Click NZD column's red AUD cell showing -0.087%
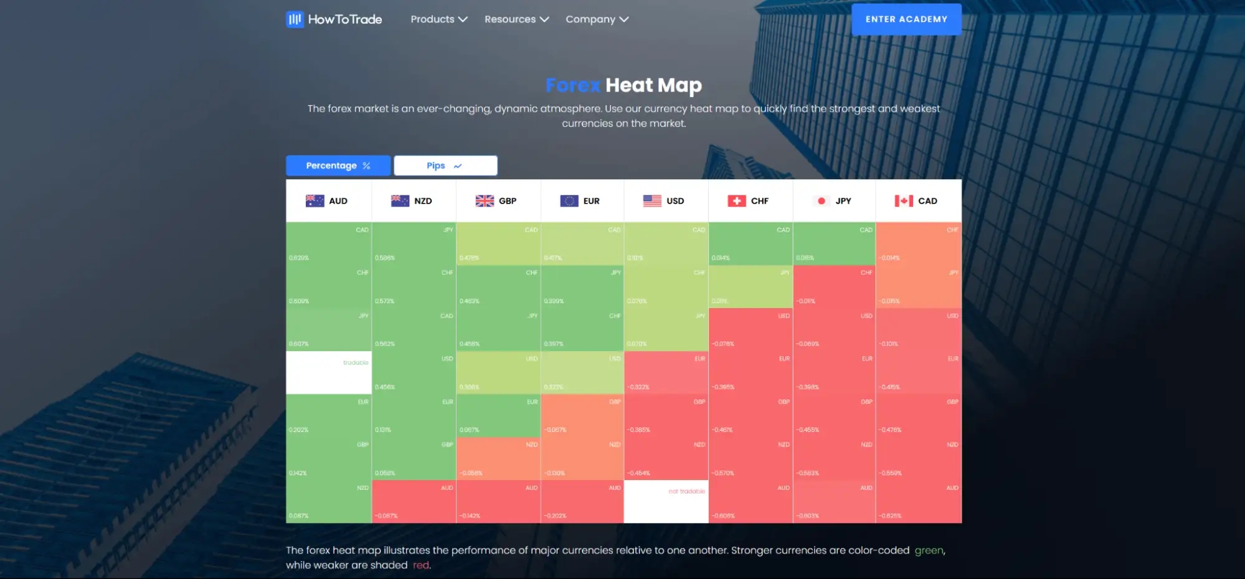The image size is (1245, 579). point(414,501)
